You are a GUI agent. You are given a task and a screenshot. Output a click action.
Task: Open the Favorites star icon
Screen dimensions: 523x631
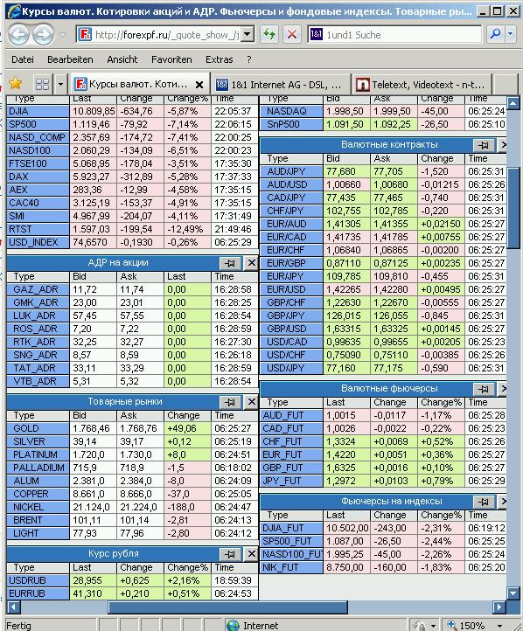click(x=15, y=84)
